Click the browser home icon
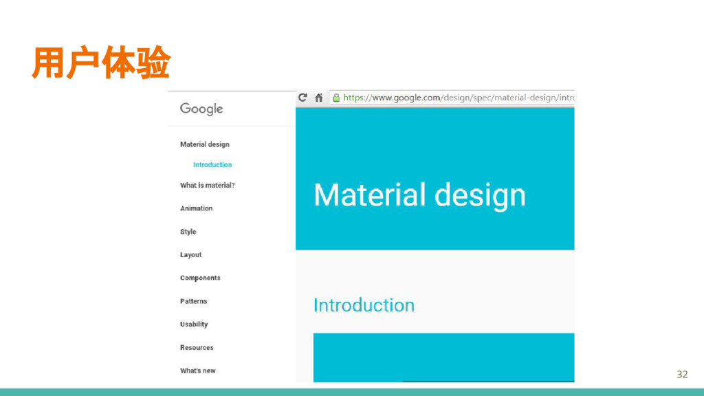 319,98
